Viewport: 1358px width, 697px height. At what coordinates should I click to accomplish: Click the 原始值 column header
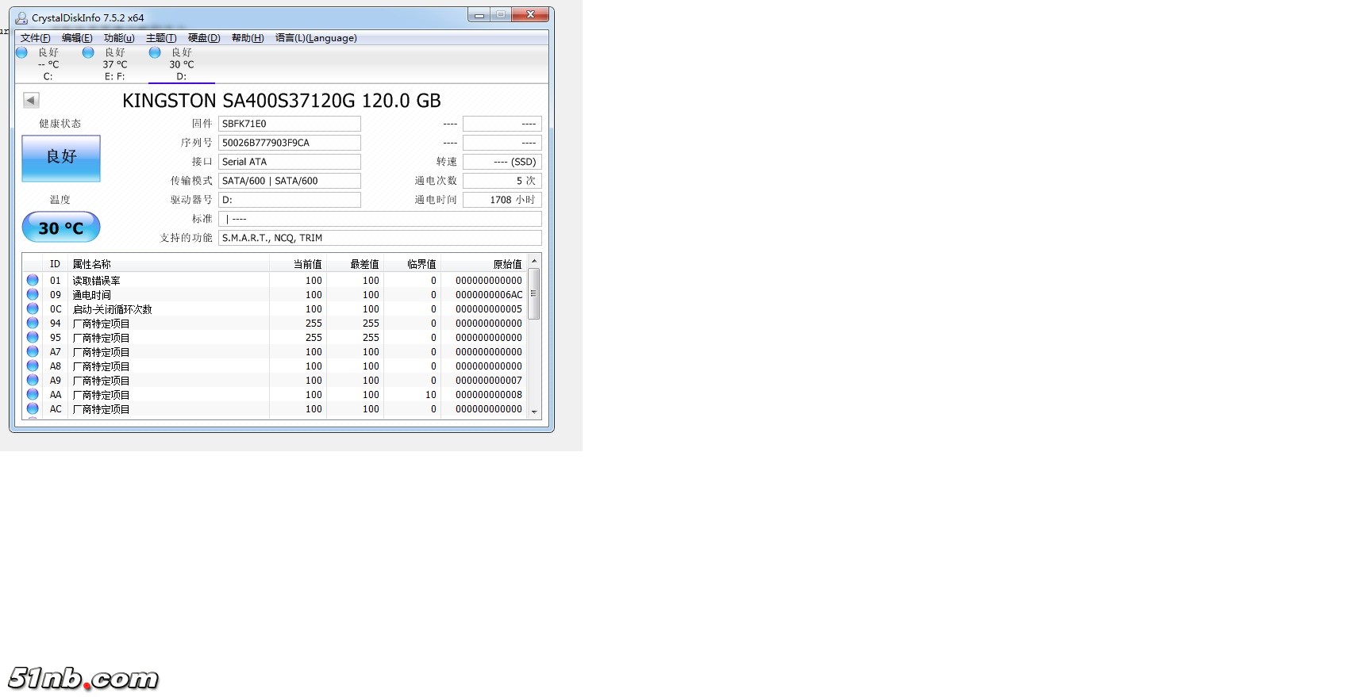pos(484,264)
